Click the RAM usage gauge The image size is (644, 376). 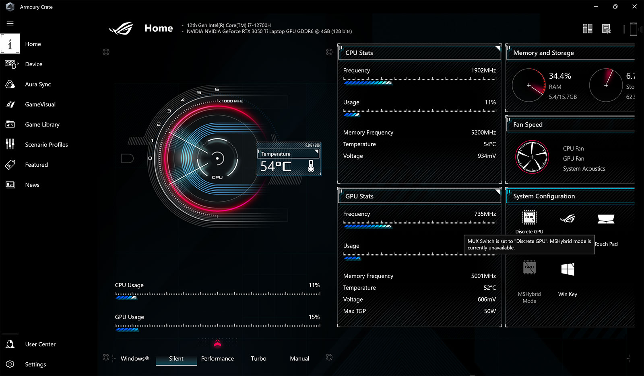pos(528,85)
